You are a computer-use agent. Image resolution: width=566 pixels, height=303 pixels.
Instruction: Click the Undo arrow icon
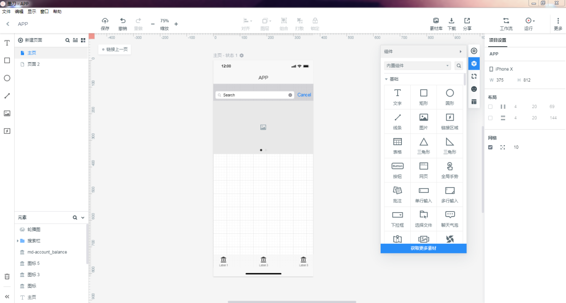pyautogui.click(x=123, y=21)
